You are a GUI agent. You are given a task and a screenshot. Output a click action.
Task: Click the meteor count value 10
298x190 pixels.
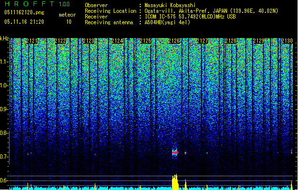pos(69,22)
